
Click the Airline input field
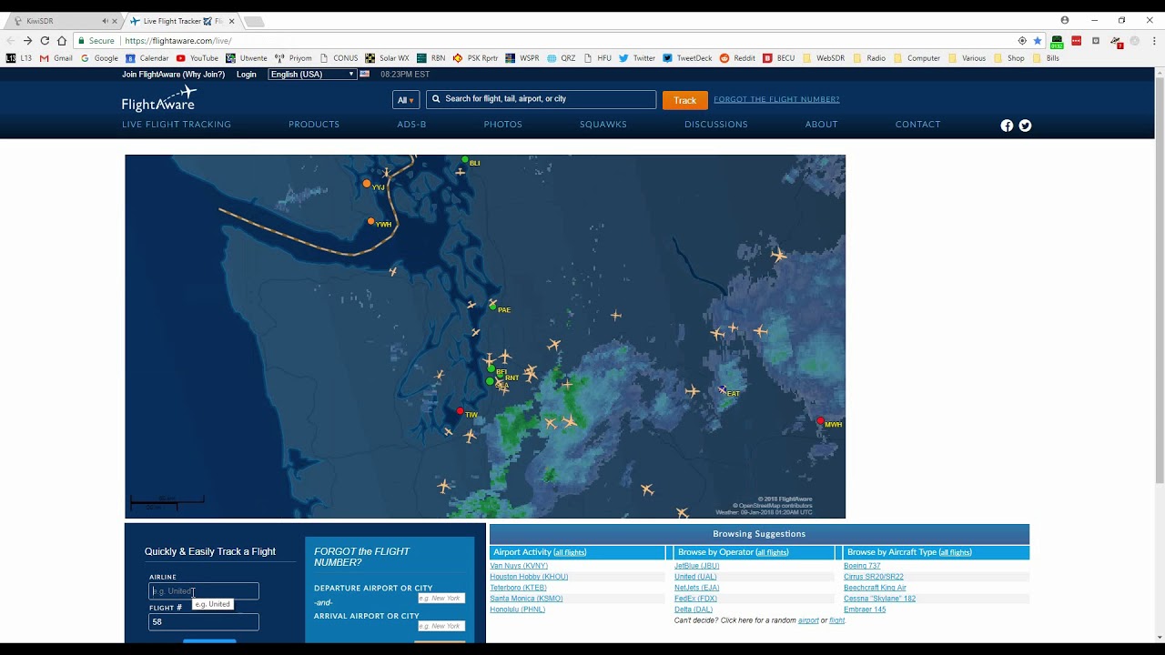204,591
